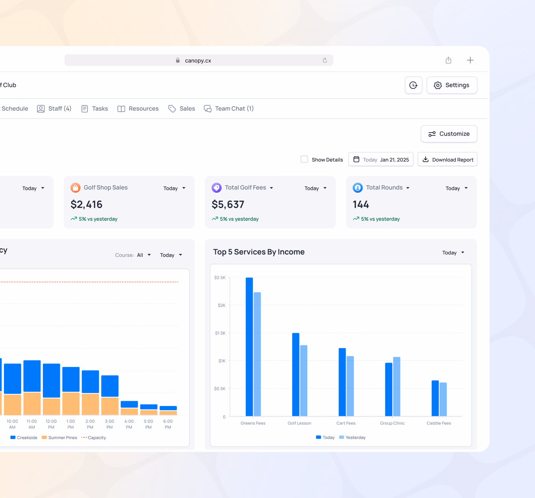
Task: Click the Top 5 Services By Income heading
Action: point(259,252)
